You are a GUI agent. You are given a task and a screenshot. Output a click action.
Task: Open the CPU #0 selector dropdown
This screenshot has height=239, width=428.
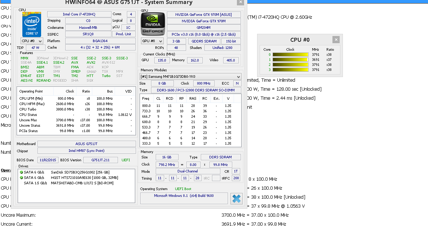32,41
